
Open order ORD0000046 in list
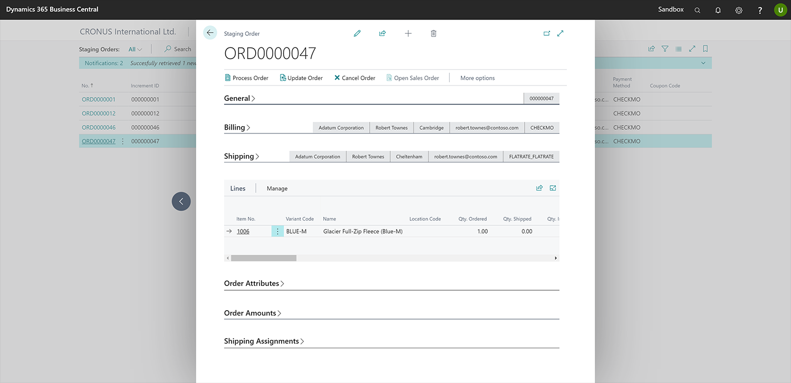[99, 127]
